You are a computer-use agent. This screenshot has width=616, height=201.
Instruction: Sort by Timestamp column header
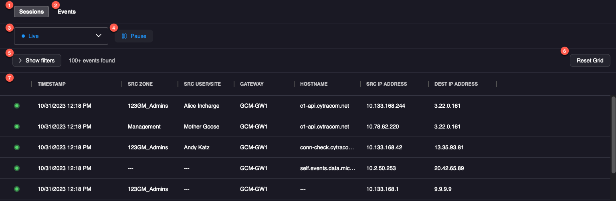click(x=52, y=84)
